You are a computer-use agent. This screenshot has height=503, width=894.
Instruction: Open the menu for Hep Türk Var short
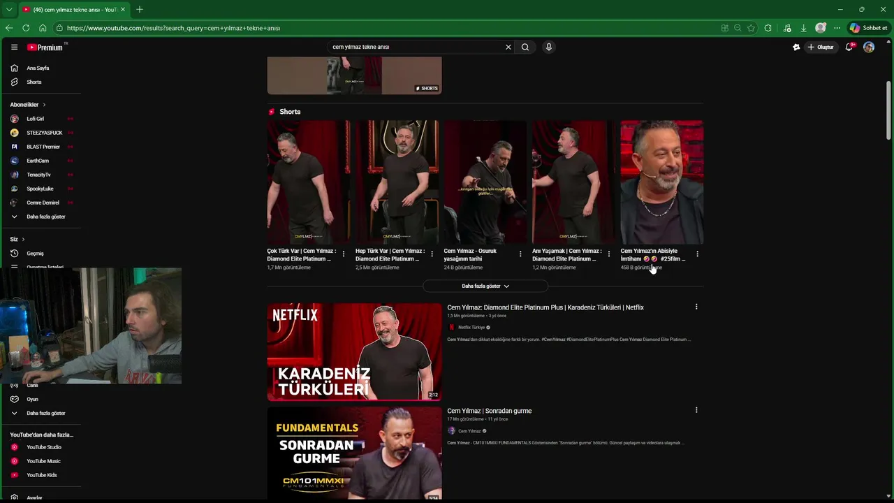click(x=432, y=254)
